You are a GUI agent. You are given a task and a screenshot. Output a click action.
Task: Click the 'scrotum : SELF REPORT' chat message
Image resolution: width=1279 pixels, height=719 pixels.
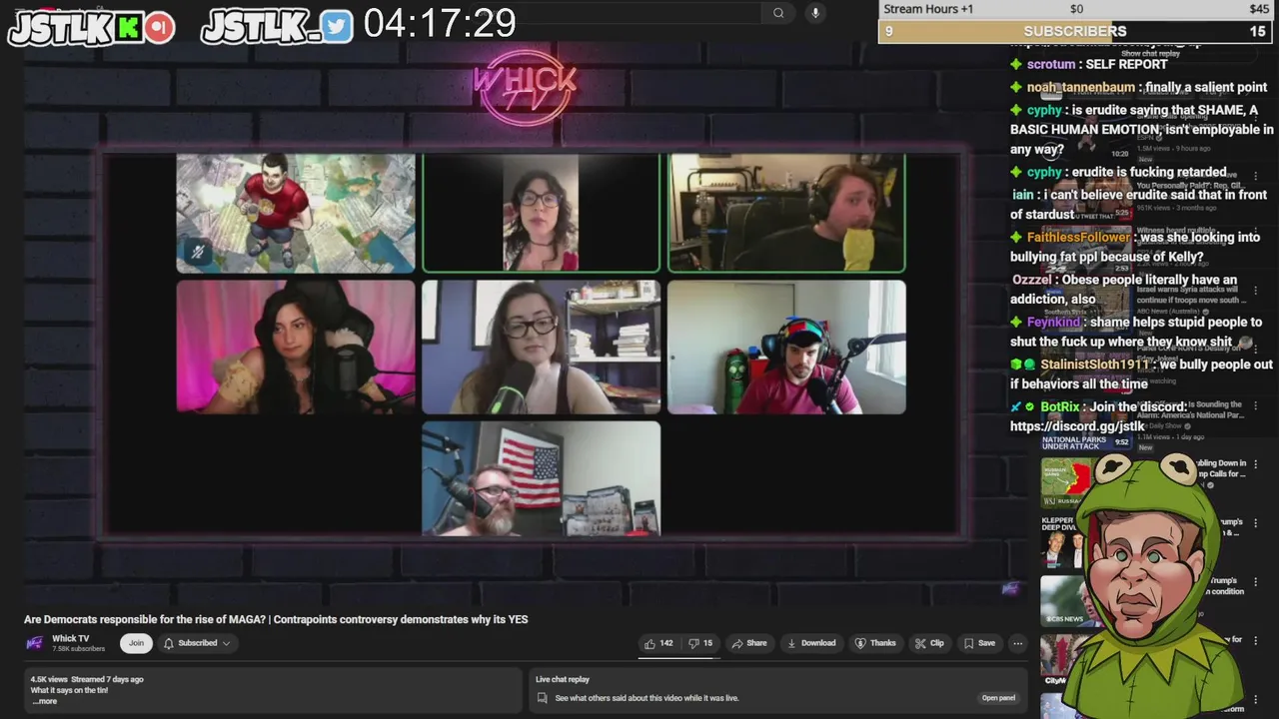tap(1089, 64)
